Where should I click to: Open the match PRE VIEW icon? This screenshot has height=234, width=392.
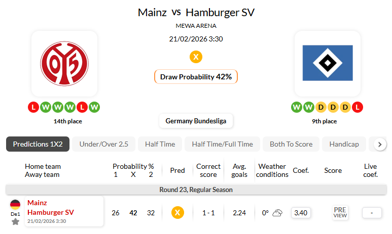tap(340, 213)
